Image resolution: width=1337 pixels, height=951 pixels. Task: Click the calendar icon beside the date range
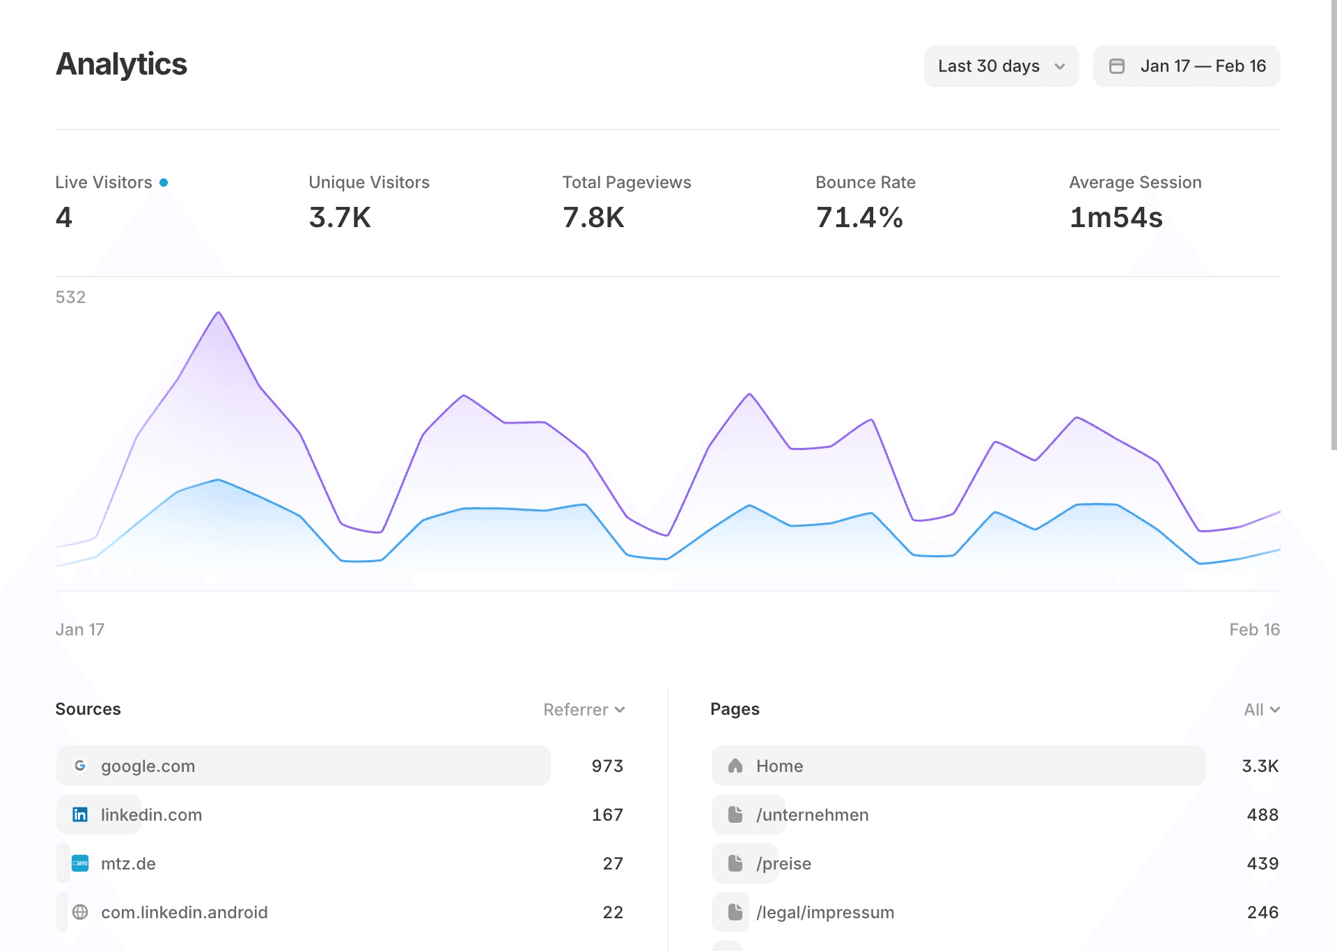click(1116, 66)
